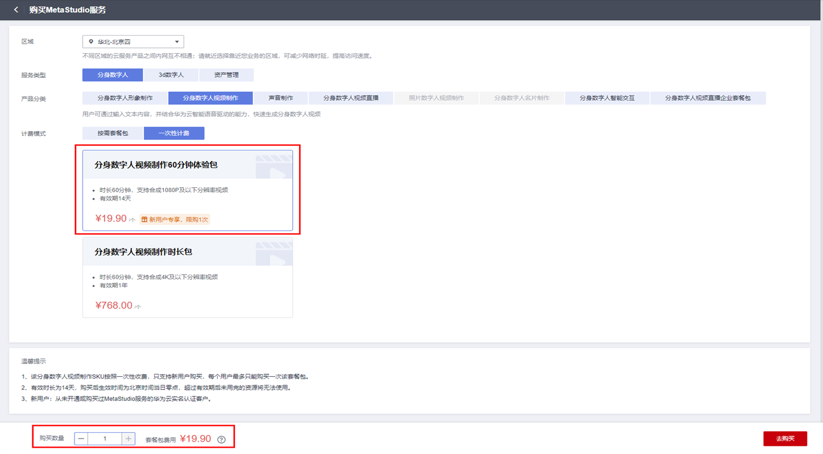Click tip 1 about 只支持新用户购买

point(166,377)
